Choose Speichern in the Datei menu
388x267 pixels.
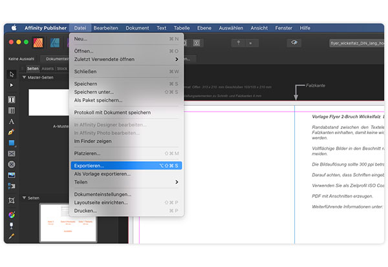click(126, 84)
